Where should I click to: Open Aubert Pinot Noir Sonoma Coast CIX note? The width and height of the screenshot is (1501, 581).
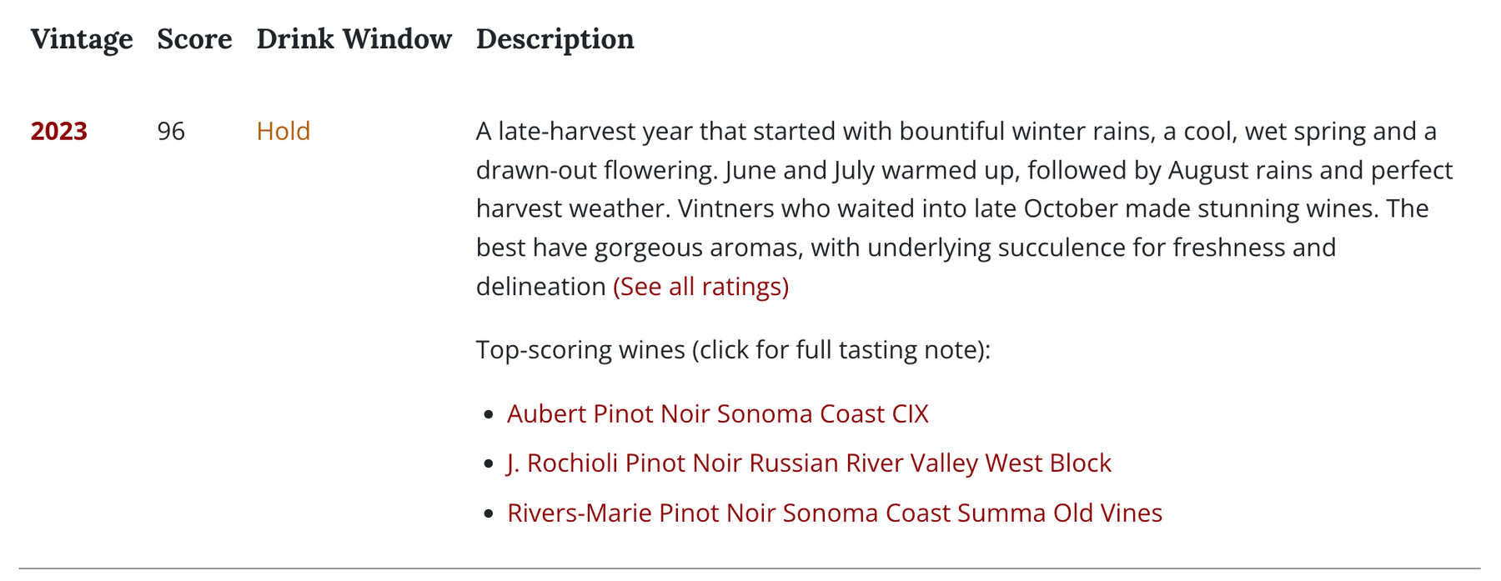[717, 413]
